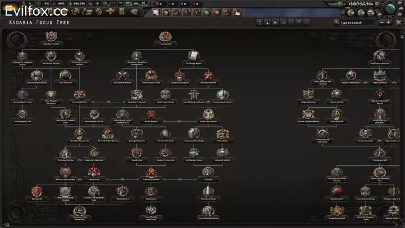
Task: Click the Eyes of the Revolution focus
Action: pos(208,211)
